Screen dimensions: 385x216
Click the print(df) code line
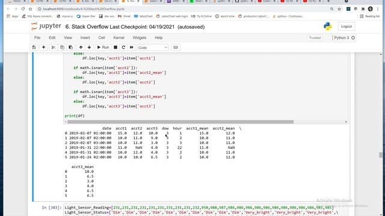[x=75, y=116]
